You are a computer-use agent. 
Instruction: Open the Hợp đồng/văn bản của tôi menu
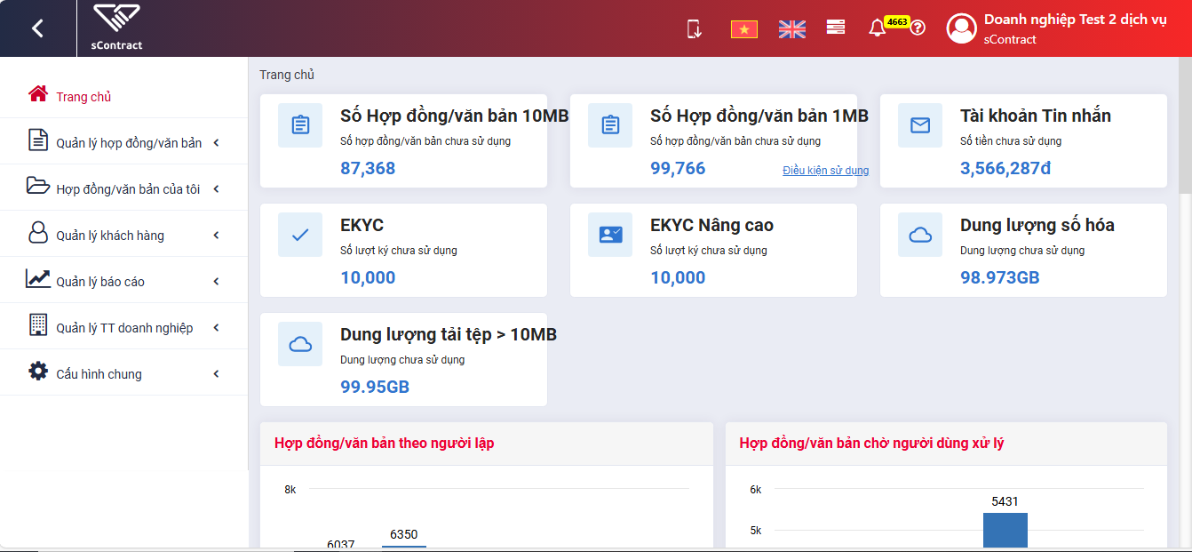(123, 188)
